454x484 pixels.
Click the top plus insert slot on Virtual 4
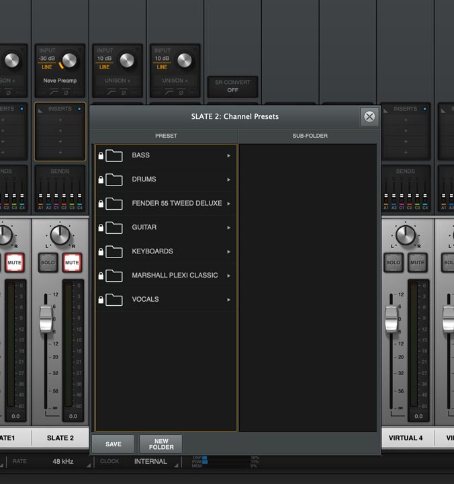406,120
